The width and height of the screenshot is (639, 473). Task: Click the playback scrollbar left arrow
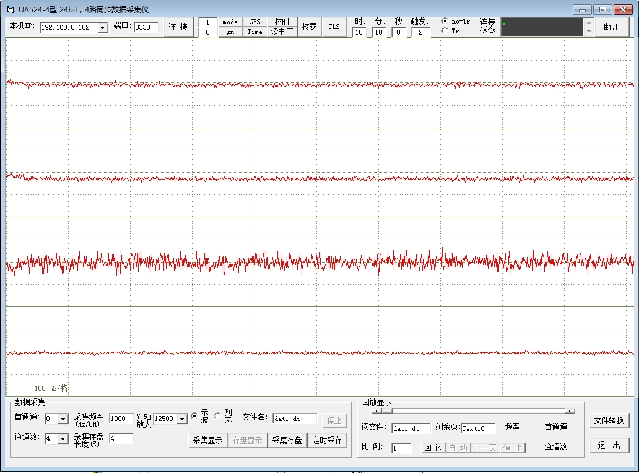tap(377, 410)
